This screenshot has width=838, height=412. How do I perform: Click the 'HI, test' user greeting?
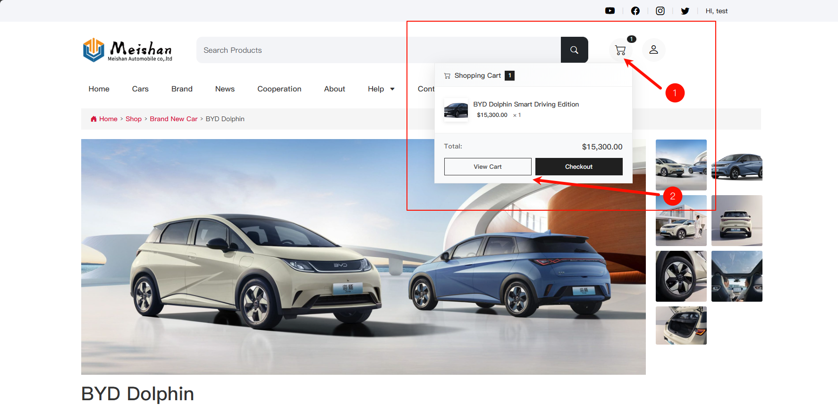pyautogui.click(x=716, y=11)
